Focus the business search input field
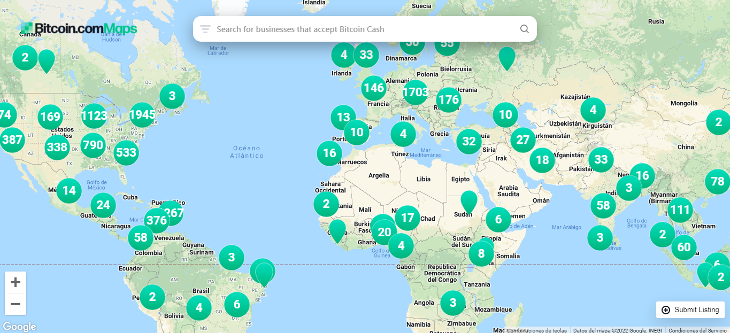The image size is (730, 333). click(x=365, y=29)
